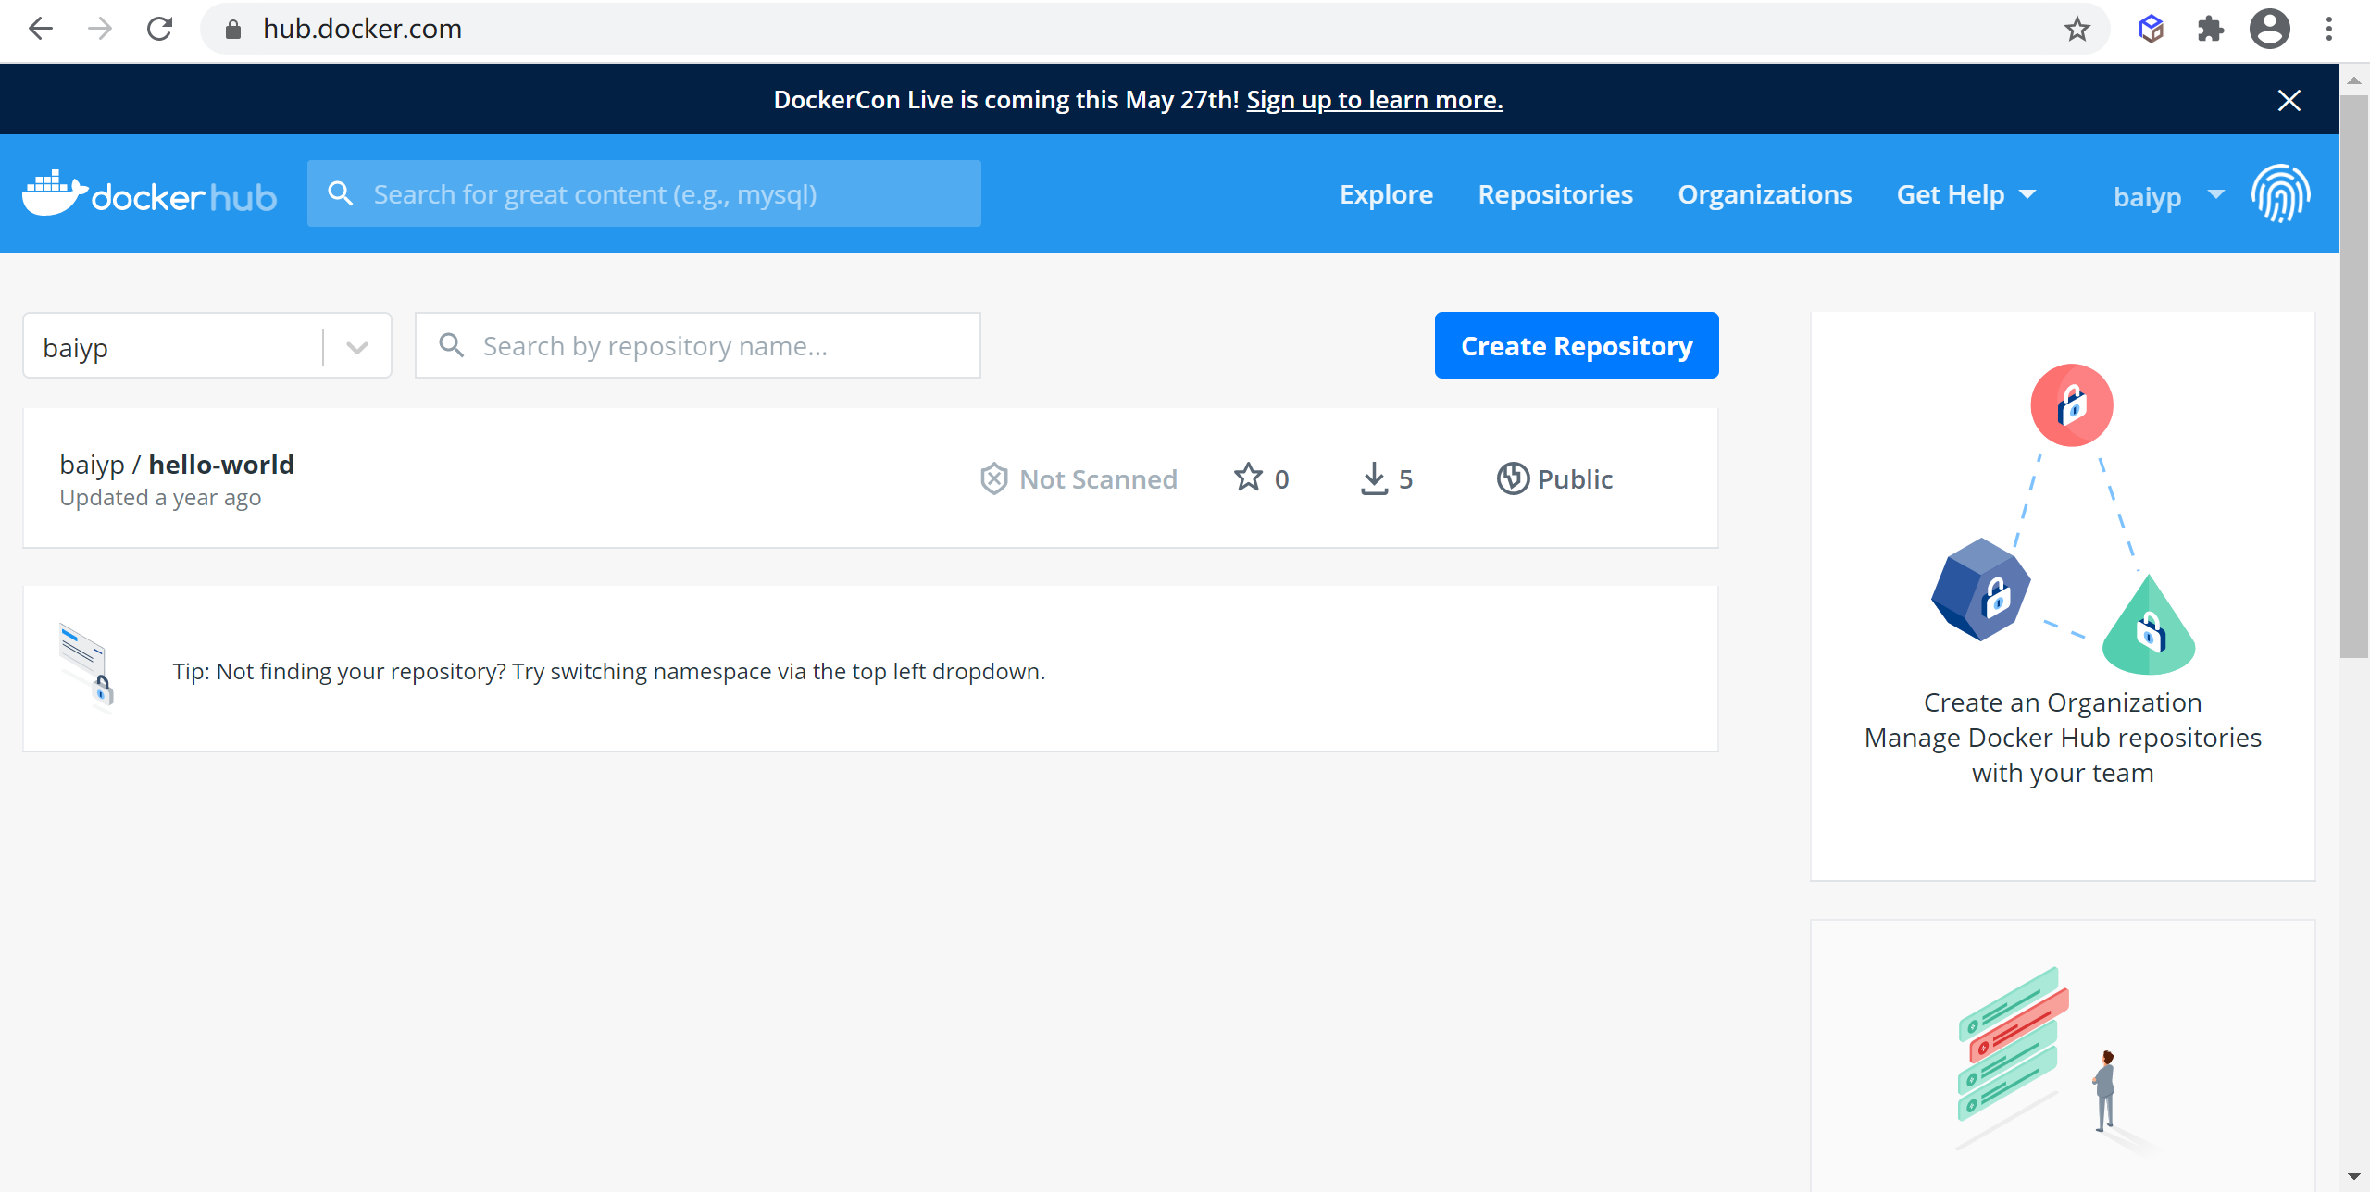Click the padlock site info icon
The height and width of the screenshot is (1192, 2370).
233,30
